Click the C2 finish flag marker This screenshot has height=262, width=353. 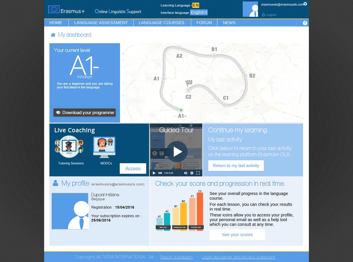[189, 84]
